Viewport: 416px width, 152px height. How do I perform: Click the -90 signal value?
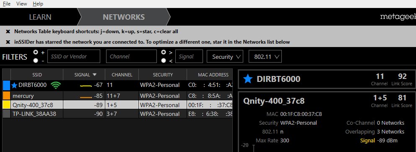click(x=98, y=114)
